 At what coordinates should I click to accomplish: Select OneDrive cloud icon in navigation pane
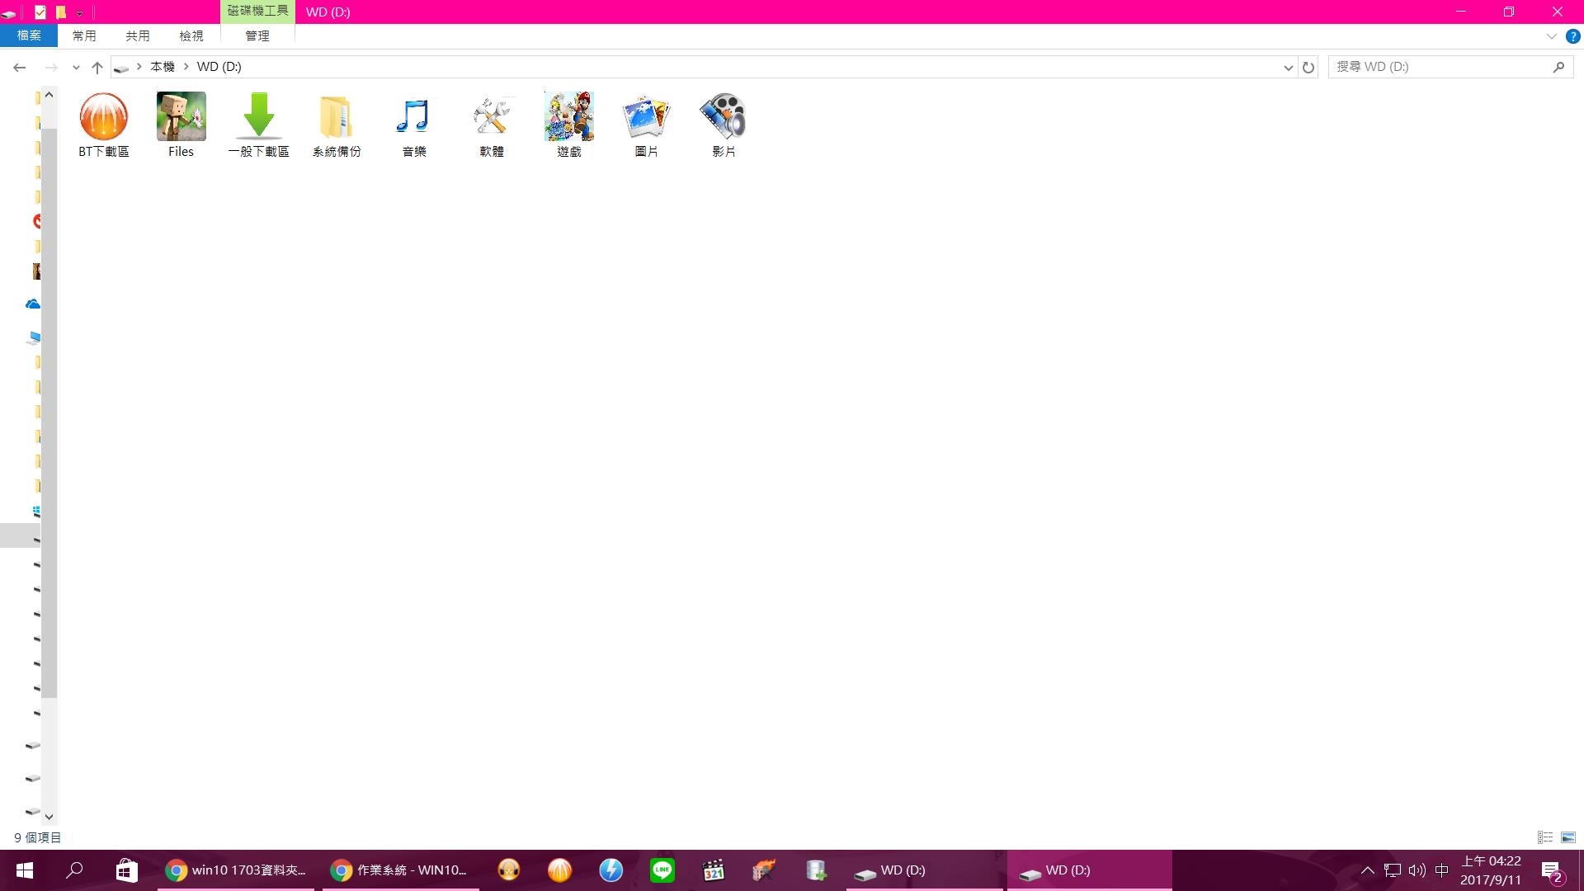coord(33,304)
